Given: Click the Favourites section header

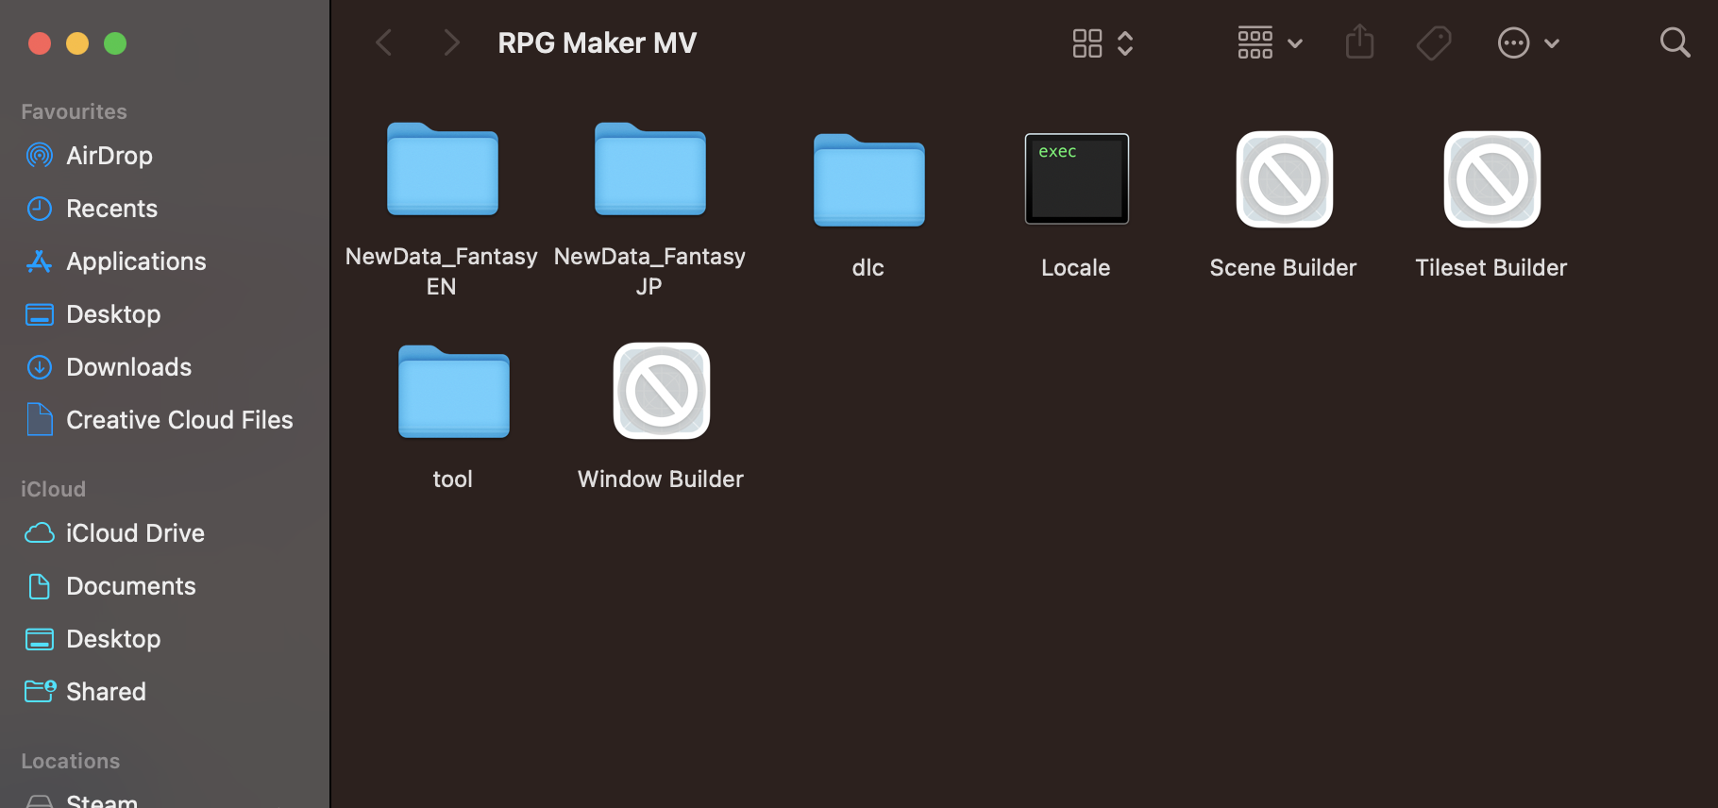Looking at the screenshot, I should click(x=74, y=111).
